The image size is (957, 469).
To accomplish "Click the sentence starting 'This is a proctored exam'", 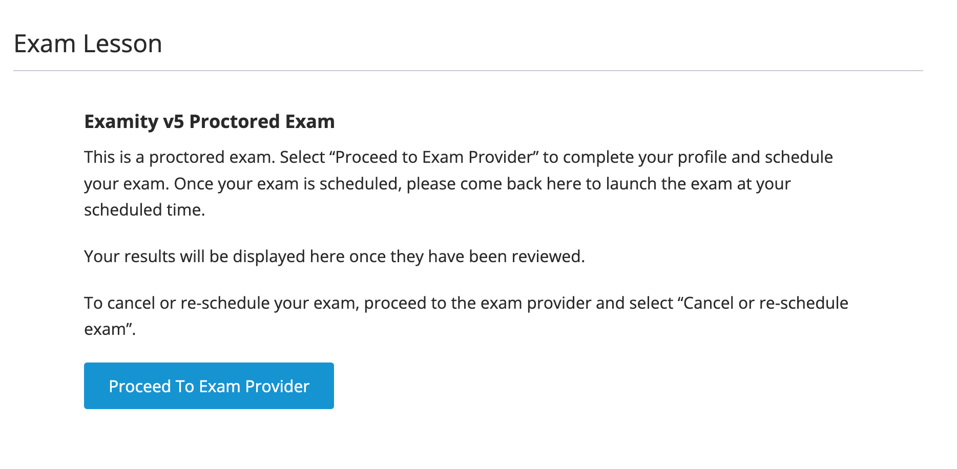I will pos(180,157).
